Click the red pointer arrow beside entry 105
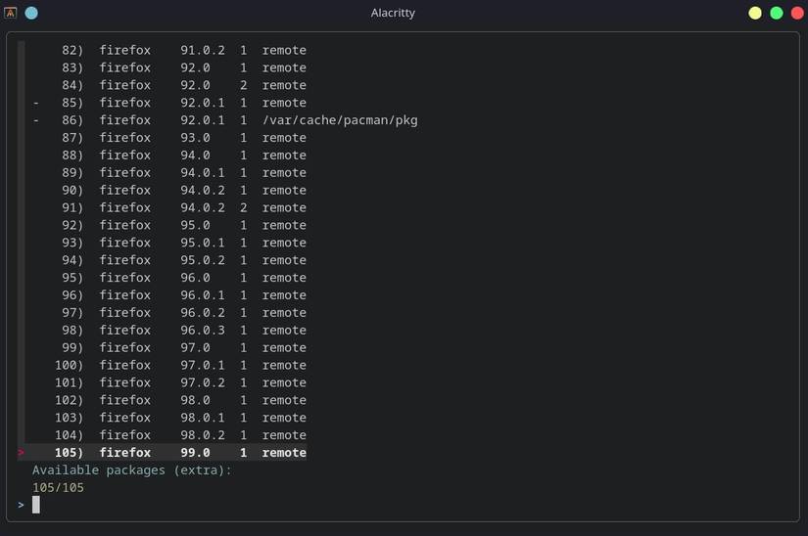The width and height of the screenshot is (808, 536). pyautogui.click(x=21, y=453)
